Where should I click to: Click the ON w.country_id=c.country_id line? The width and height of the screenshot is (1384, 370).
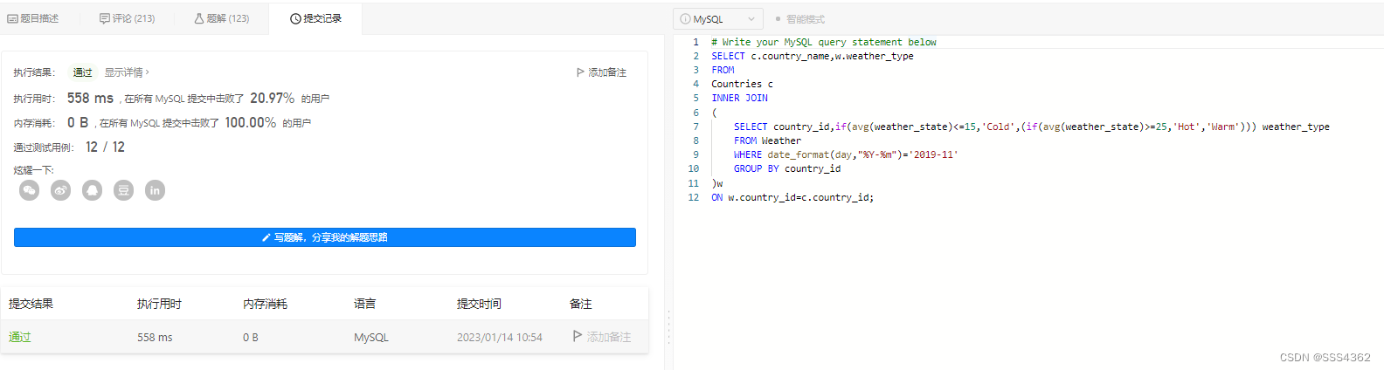point(792,197)
